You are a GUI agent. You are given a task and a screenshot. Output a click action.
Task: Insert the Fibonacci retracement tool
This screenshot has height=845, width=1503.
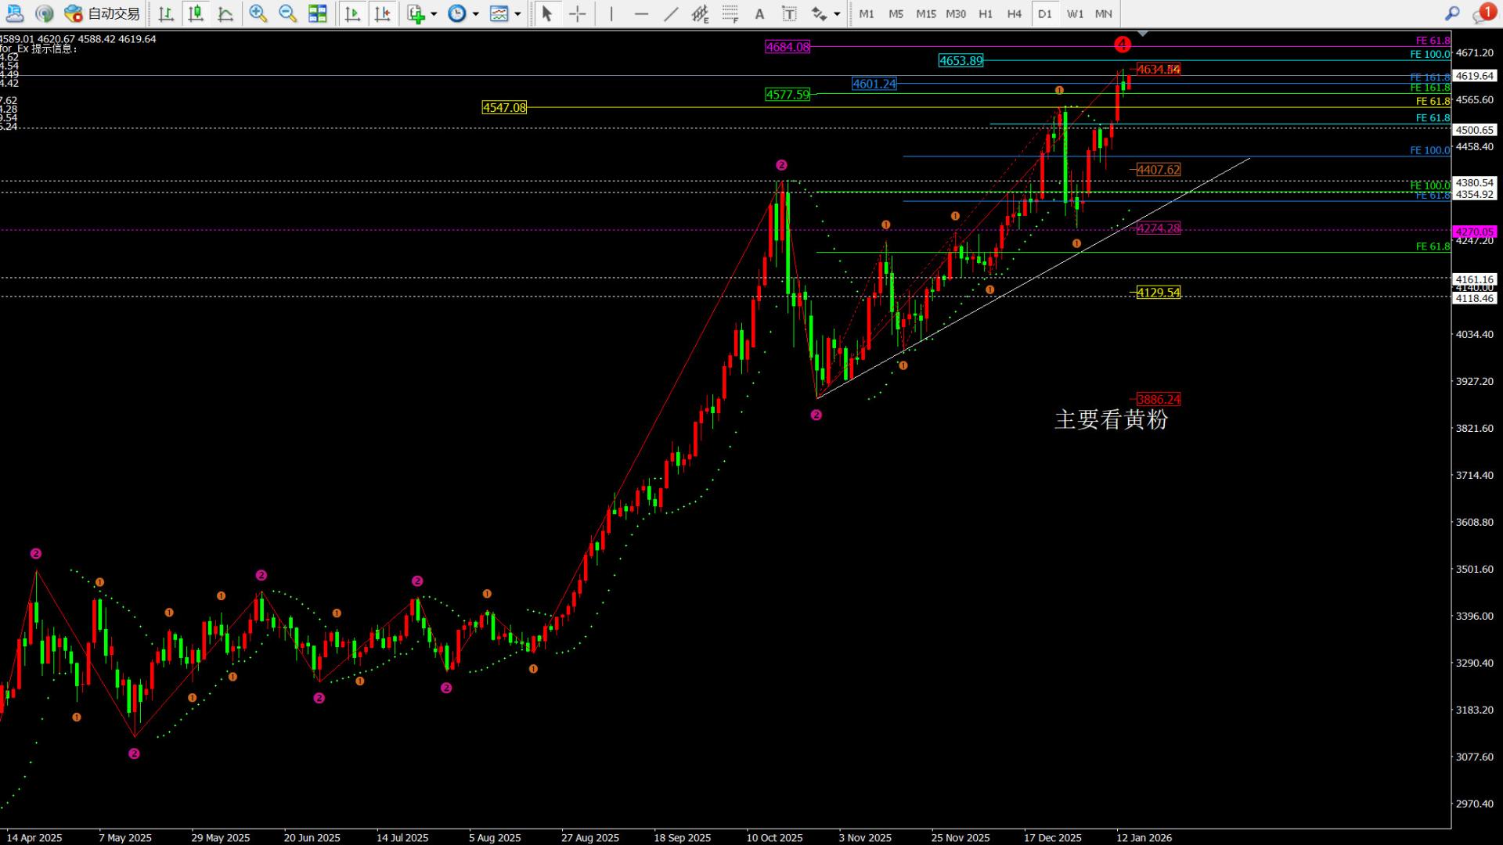(699, 13)
